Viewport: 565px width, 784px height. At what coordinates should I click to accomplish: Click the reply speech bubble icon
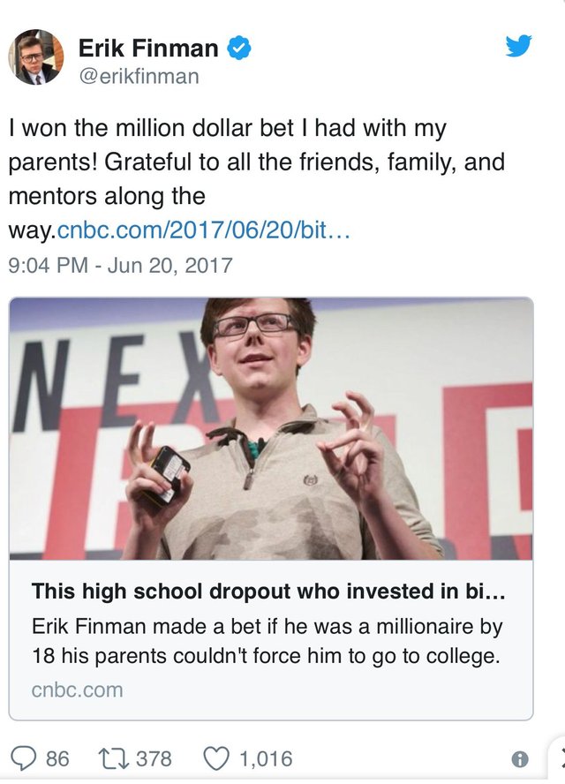coord(24,758)
